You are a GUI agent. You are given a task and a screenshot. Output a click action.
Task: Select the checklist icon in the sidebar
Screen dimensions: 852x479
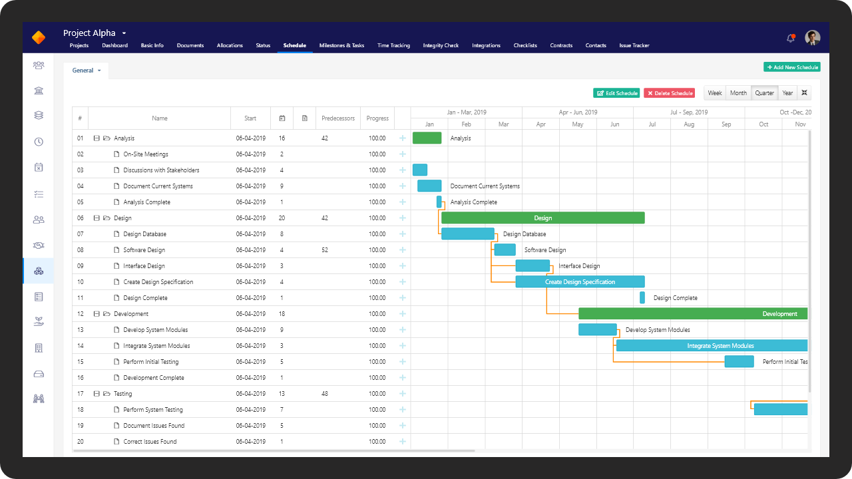pyautogui.click(x=38, y=195)
